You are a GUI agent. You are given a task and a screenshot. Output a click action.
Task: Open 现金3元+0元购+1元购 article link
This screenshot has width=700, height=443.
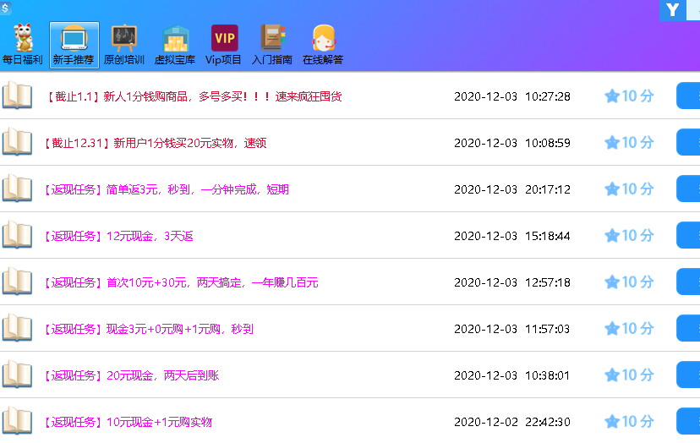tap(149, 329)
